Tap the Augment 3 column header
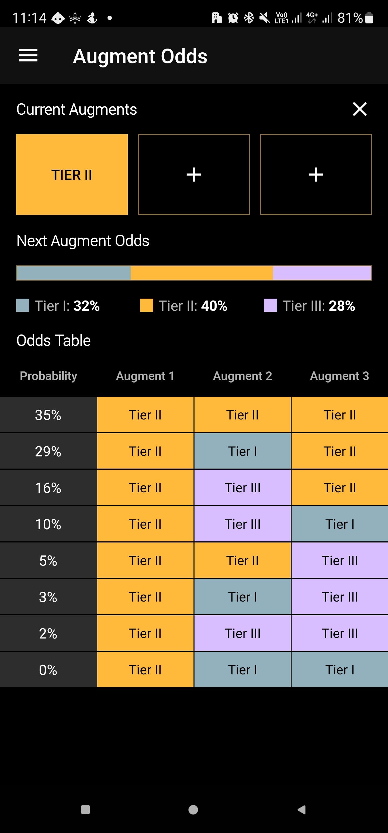The height and width of the screenshot is (833, 388). coord(339,376)
